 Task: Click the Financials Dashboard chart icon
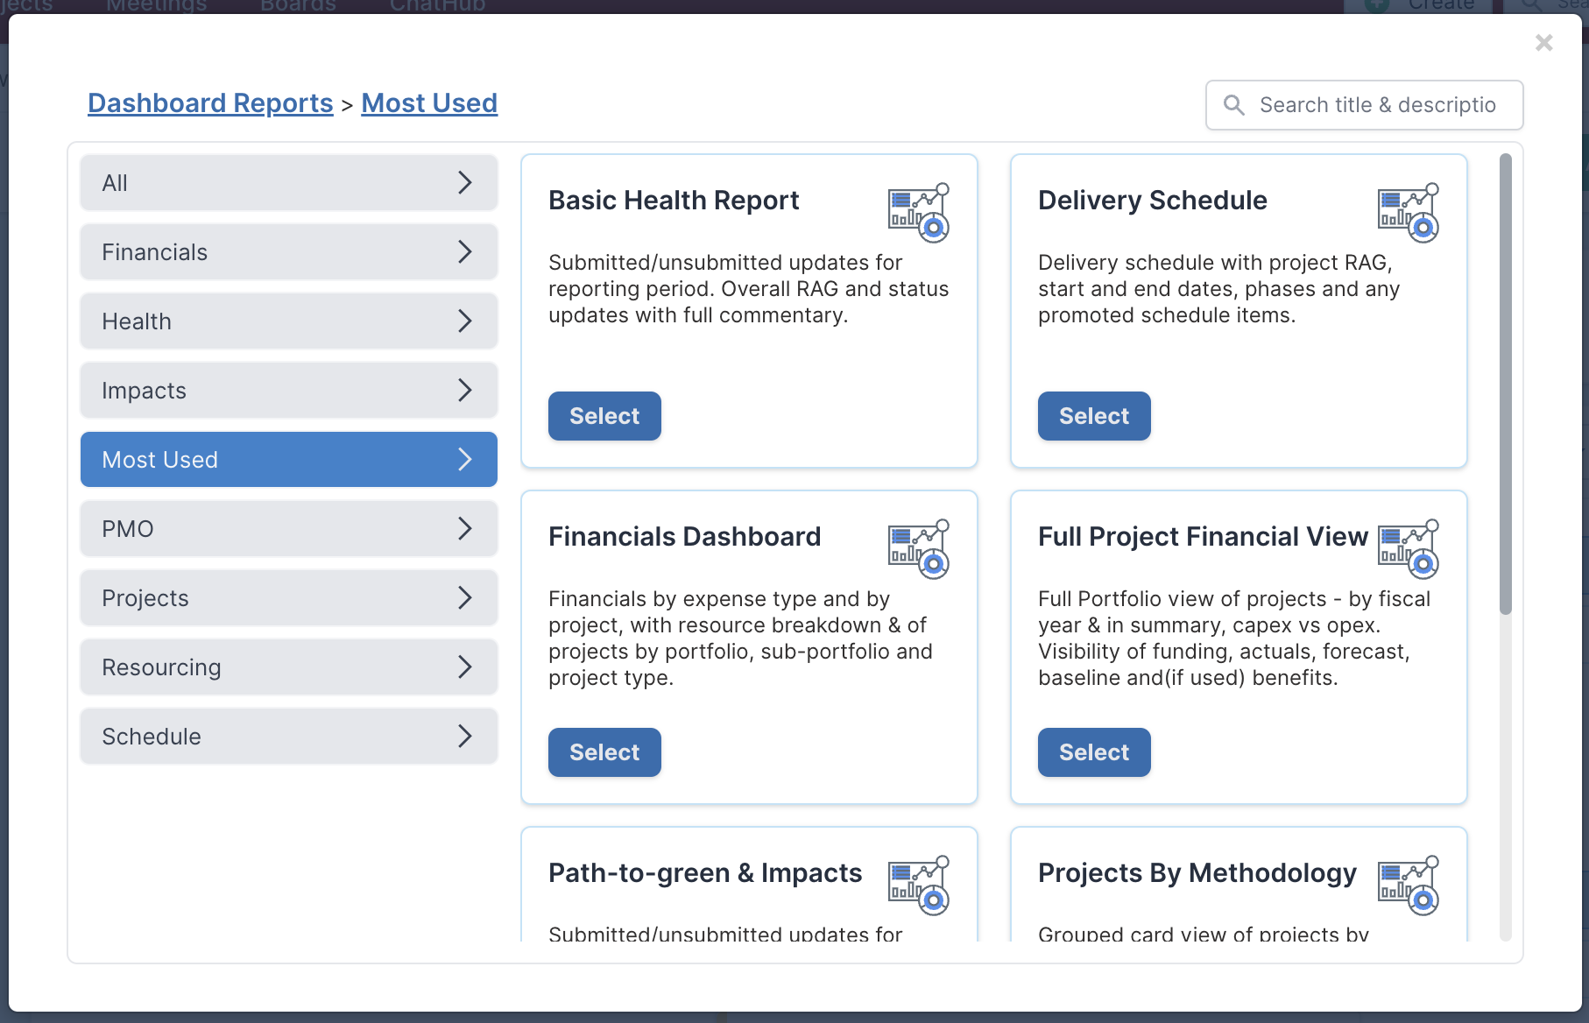(x=919, y=549)
